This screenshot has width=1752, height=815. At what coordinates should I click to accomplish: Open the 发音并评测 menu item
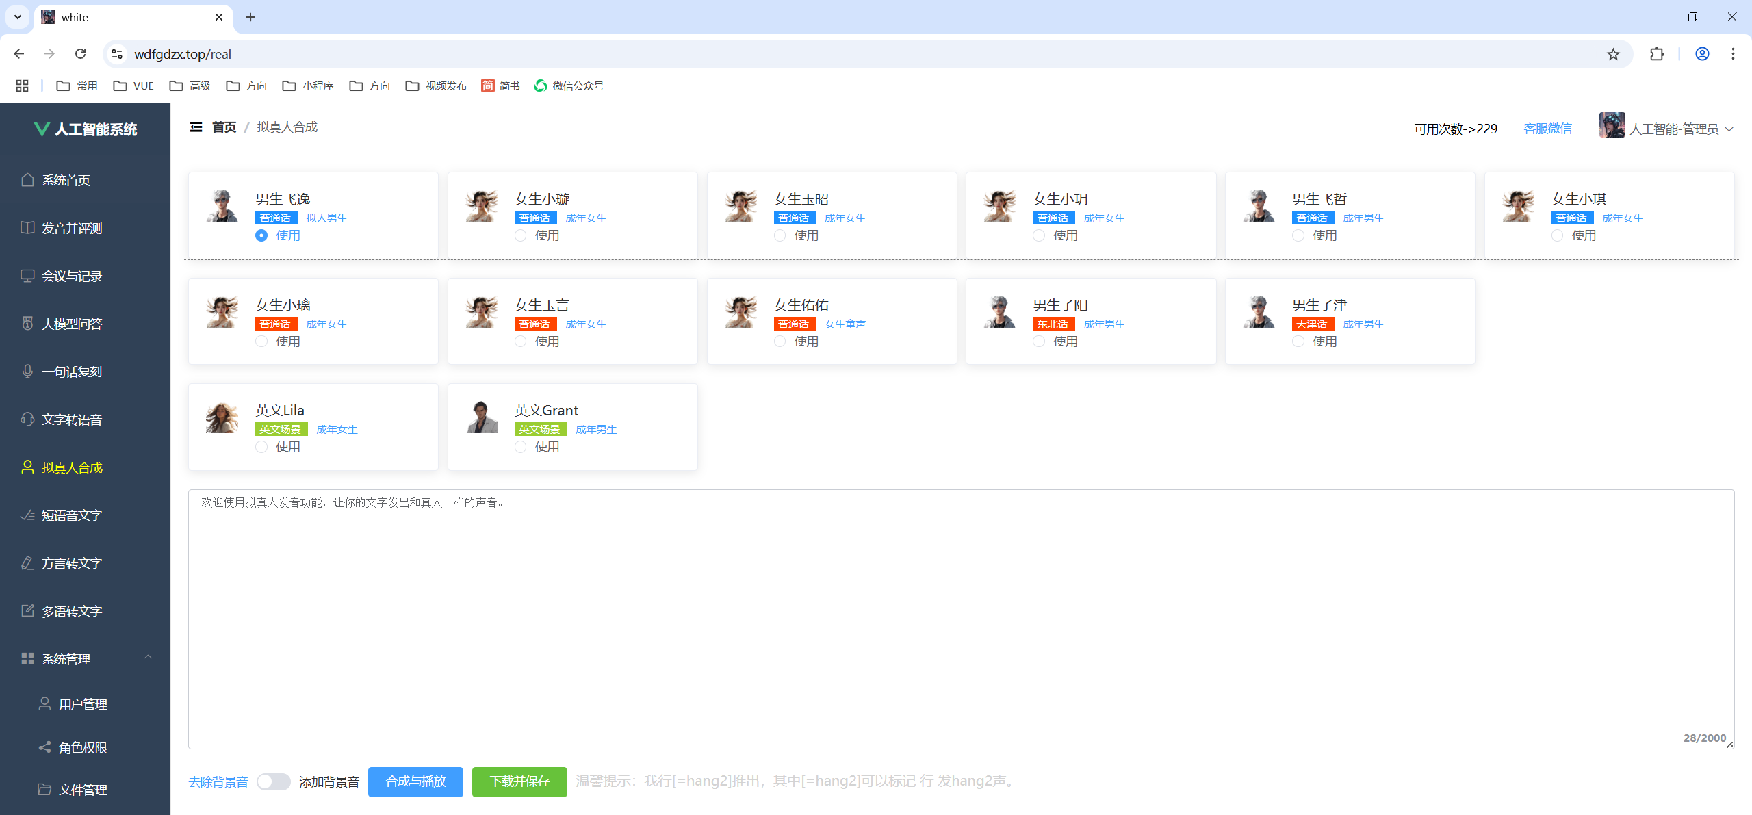click(85, 228)
